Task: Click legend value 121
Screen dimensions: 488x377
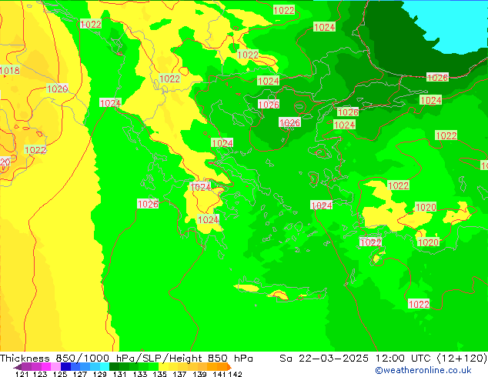Action: (22, 374)
